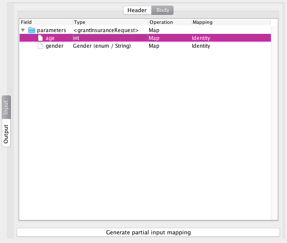
Task: Open the Input side tab
Action: click(x=6, y=107)
